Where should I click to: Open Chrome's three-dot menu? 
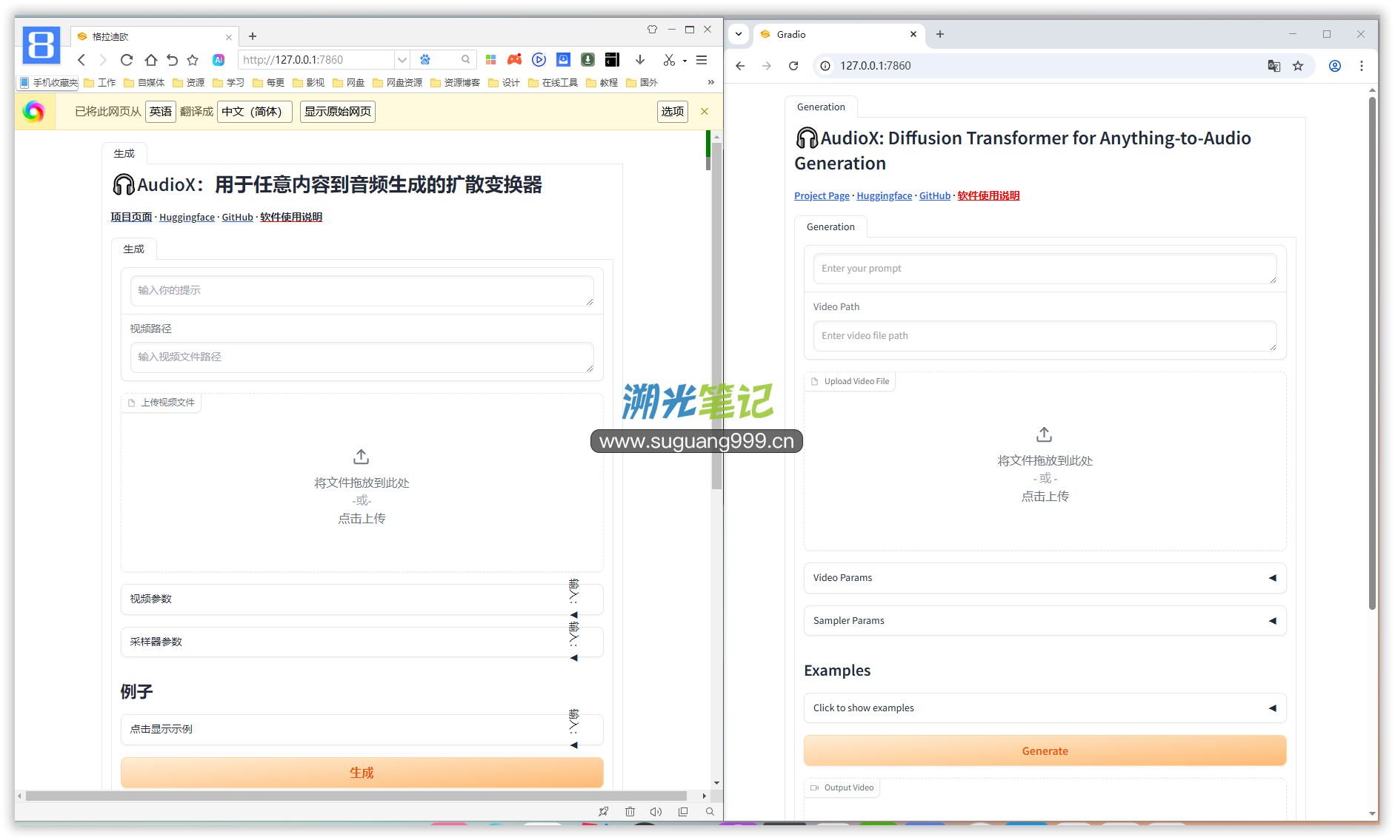coord(1362,66)
